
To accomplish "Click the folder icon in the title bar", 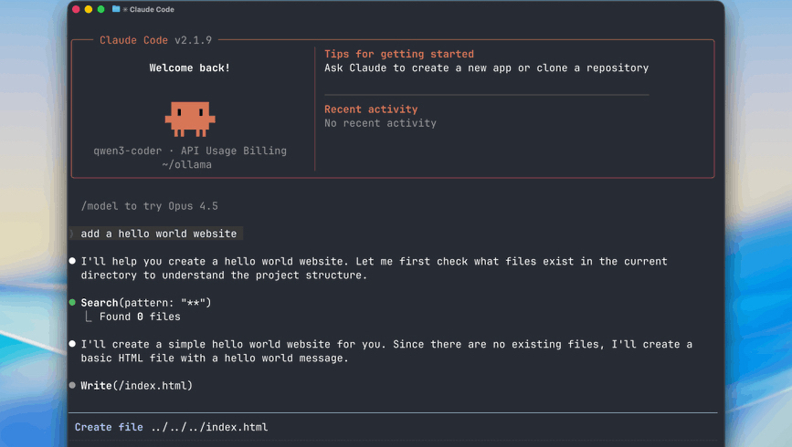I will pyautogui.click(x=116, y=9).
